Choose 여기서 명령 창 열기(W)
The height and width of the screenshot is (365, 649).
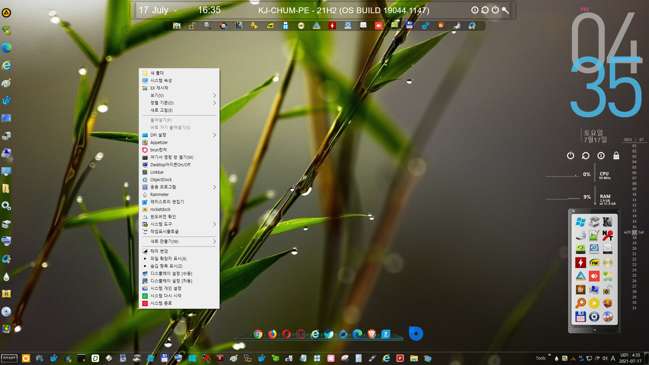[x=179, y=157]
